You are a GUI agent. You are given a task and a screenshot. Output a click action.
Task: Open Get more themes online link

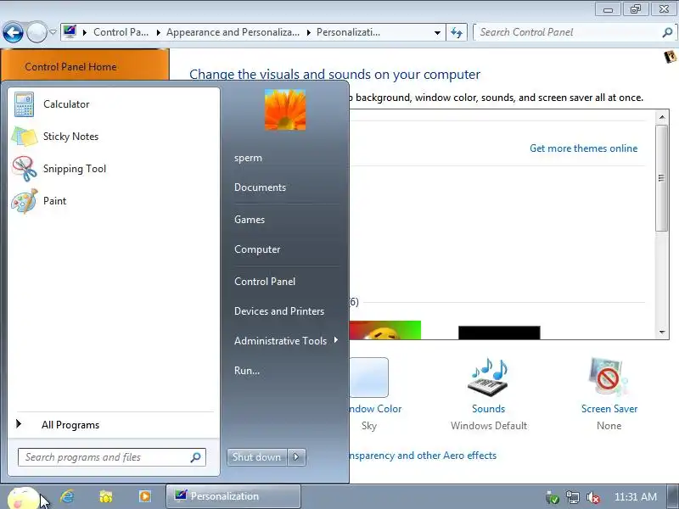click(x=583, y=148)
